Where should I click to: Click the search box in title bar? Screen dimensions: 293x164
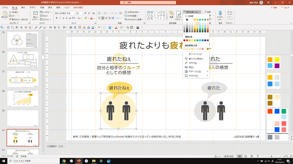point(148,3)
